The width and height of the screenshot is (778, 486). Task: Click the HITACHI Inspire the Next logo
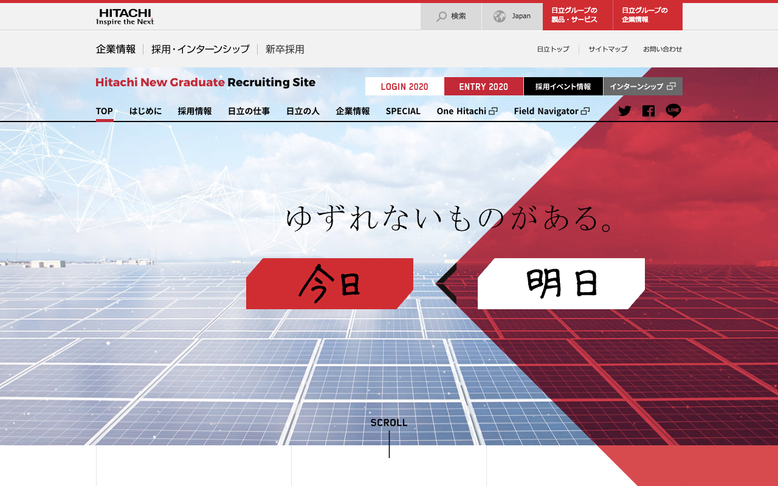(x=123, y=16)
